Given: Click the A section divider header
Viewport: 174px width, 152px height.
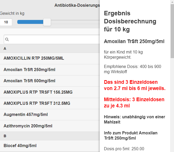Looking at the screenshot, I should (50, 49).
